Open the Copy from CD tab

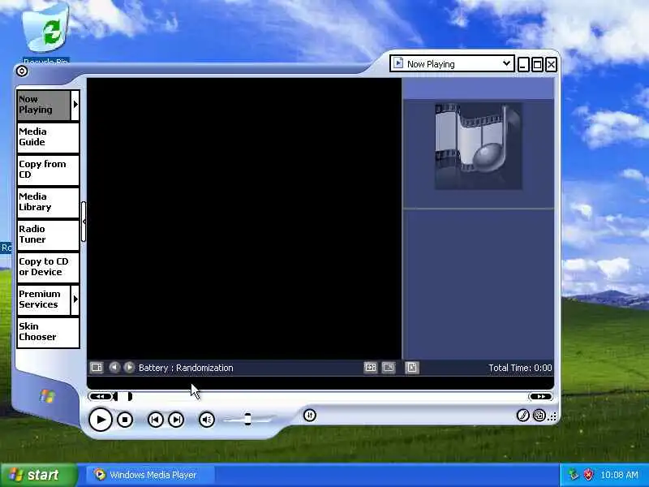[48, 170]
